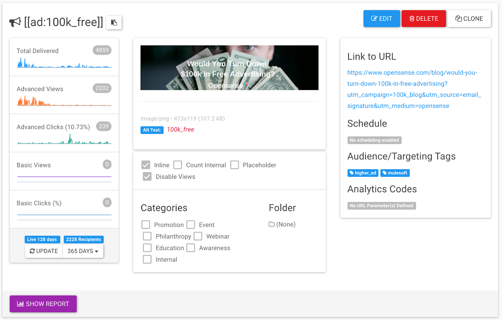Toggle the Disable Views checkbox
502x320 pixels.
point(147,177)
